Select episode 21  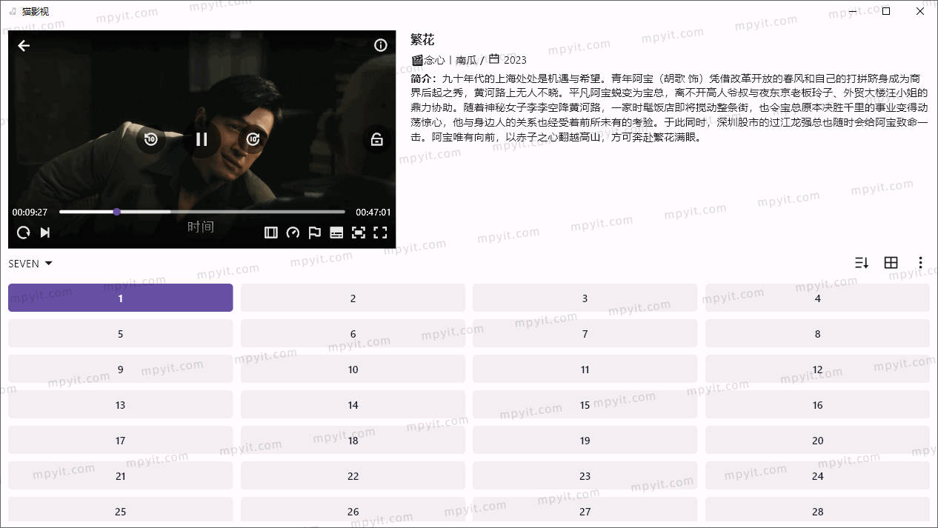click(x=121, y=475)
